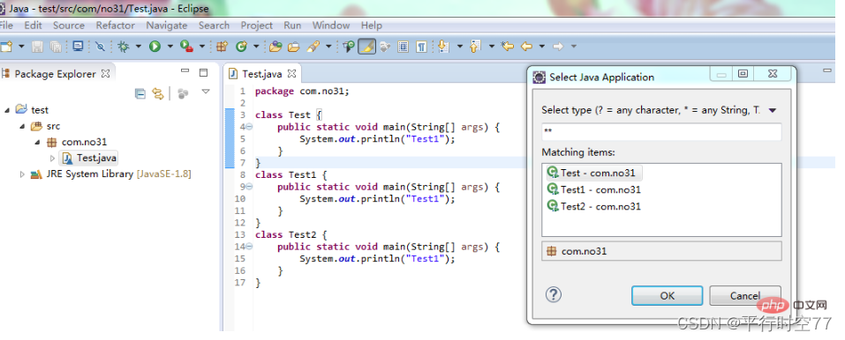Viewport: 845px width, 340px height.
Task: Click the Back navigation arrow icon
Action: [x=526, y=47]
